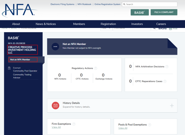
Task: Select Commodity Trading Advisor in sidebar
Action: tap(22, 76)
